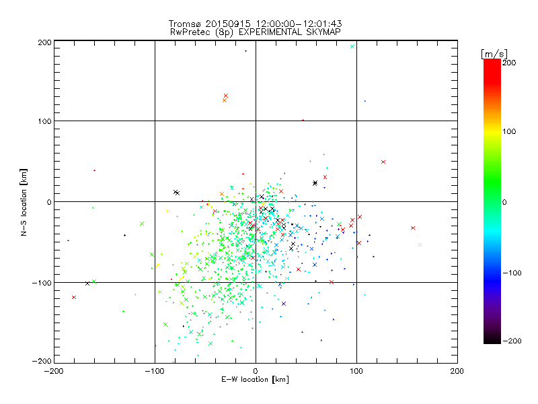This screenshot has height=404, width=538.
Task: Click the 100 tick label on the colorbar
Action: tap(509, 131)
